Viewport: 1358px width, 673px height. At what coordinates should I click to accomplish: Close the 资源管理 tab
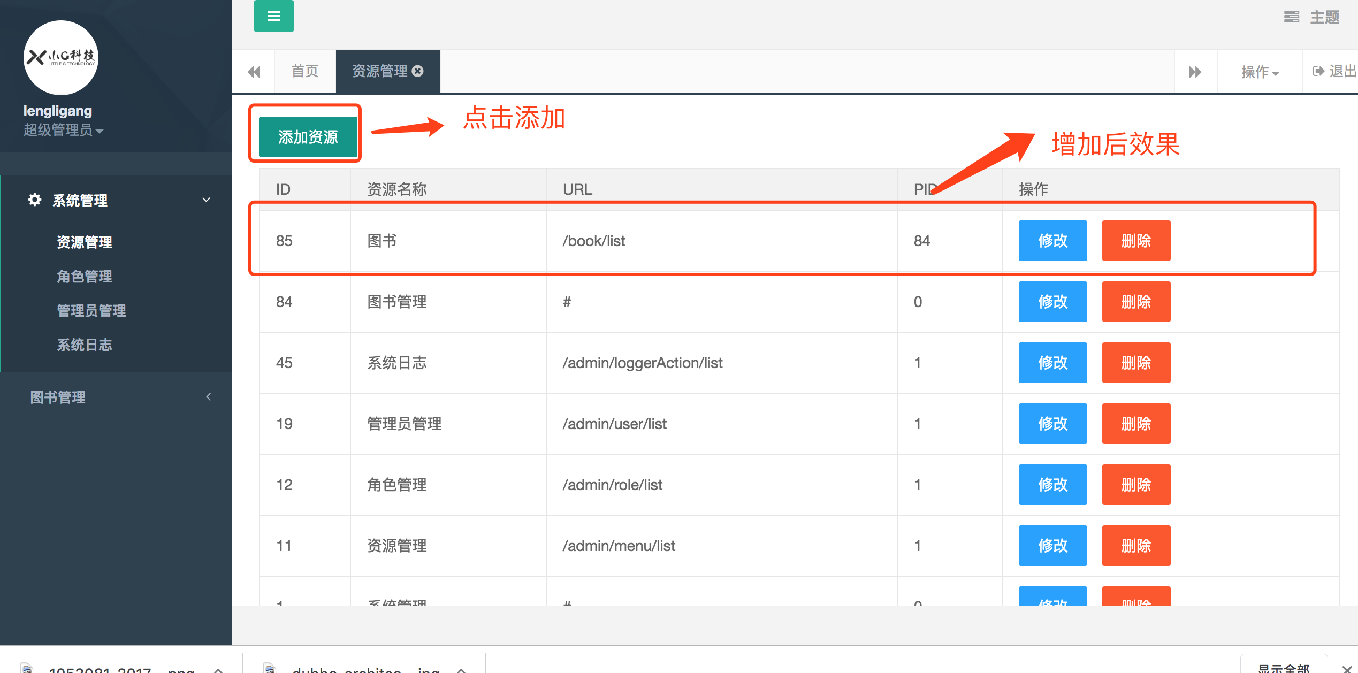(x=418, y=71)
